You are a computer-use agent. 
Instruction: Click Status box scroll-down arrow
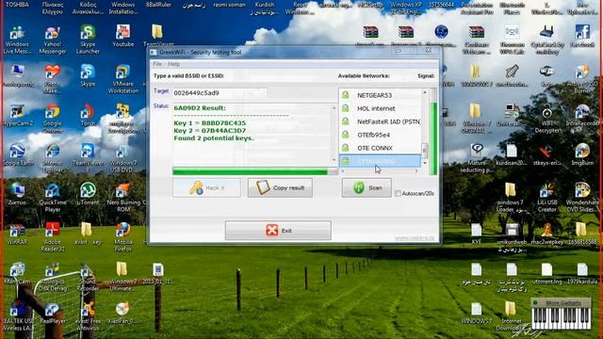(334, 159)
